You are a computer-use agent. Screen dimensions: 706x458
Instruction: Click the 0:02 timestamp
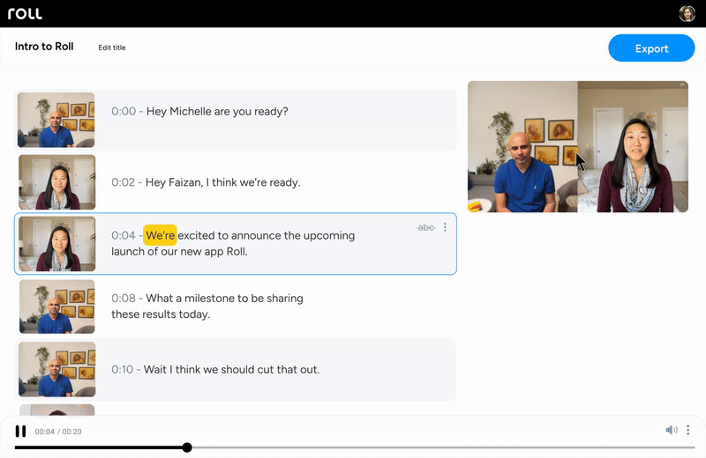click(123, 182)
